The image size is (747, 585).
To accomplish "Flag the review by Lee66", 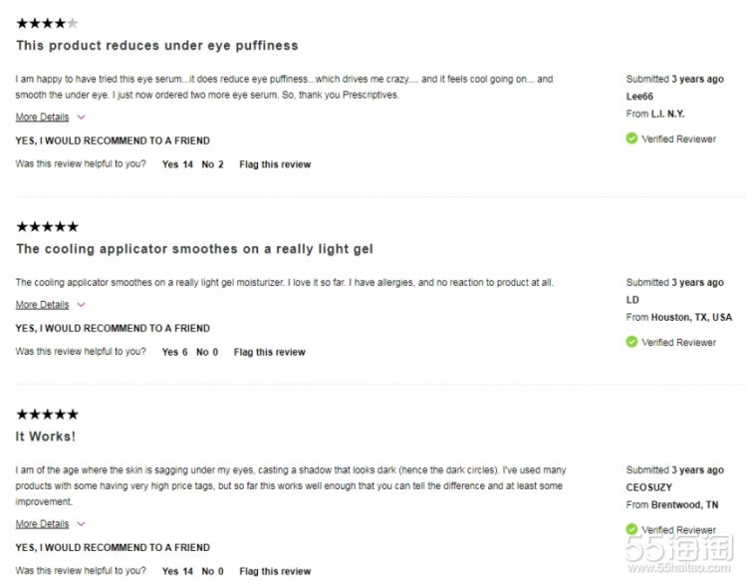I will (x=275, y=164).
